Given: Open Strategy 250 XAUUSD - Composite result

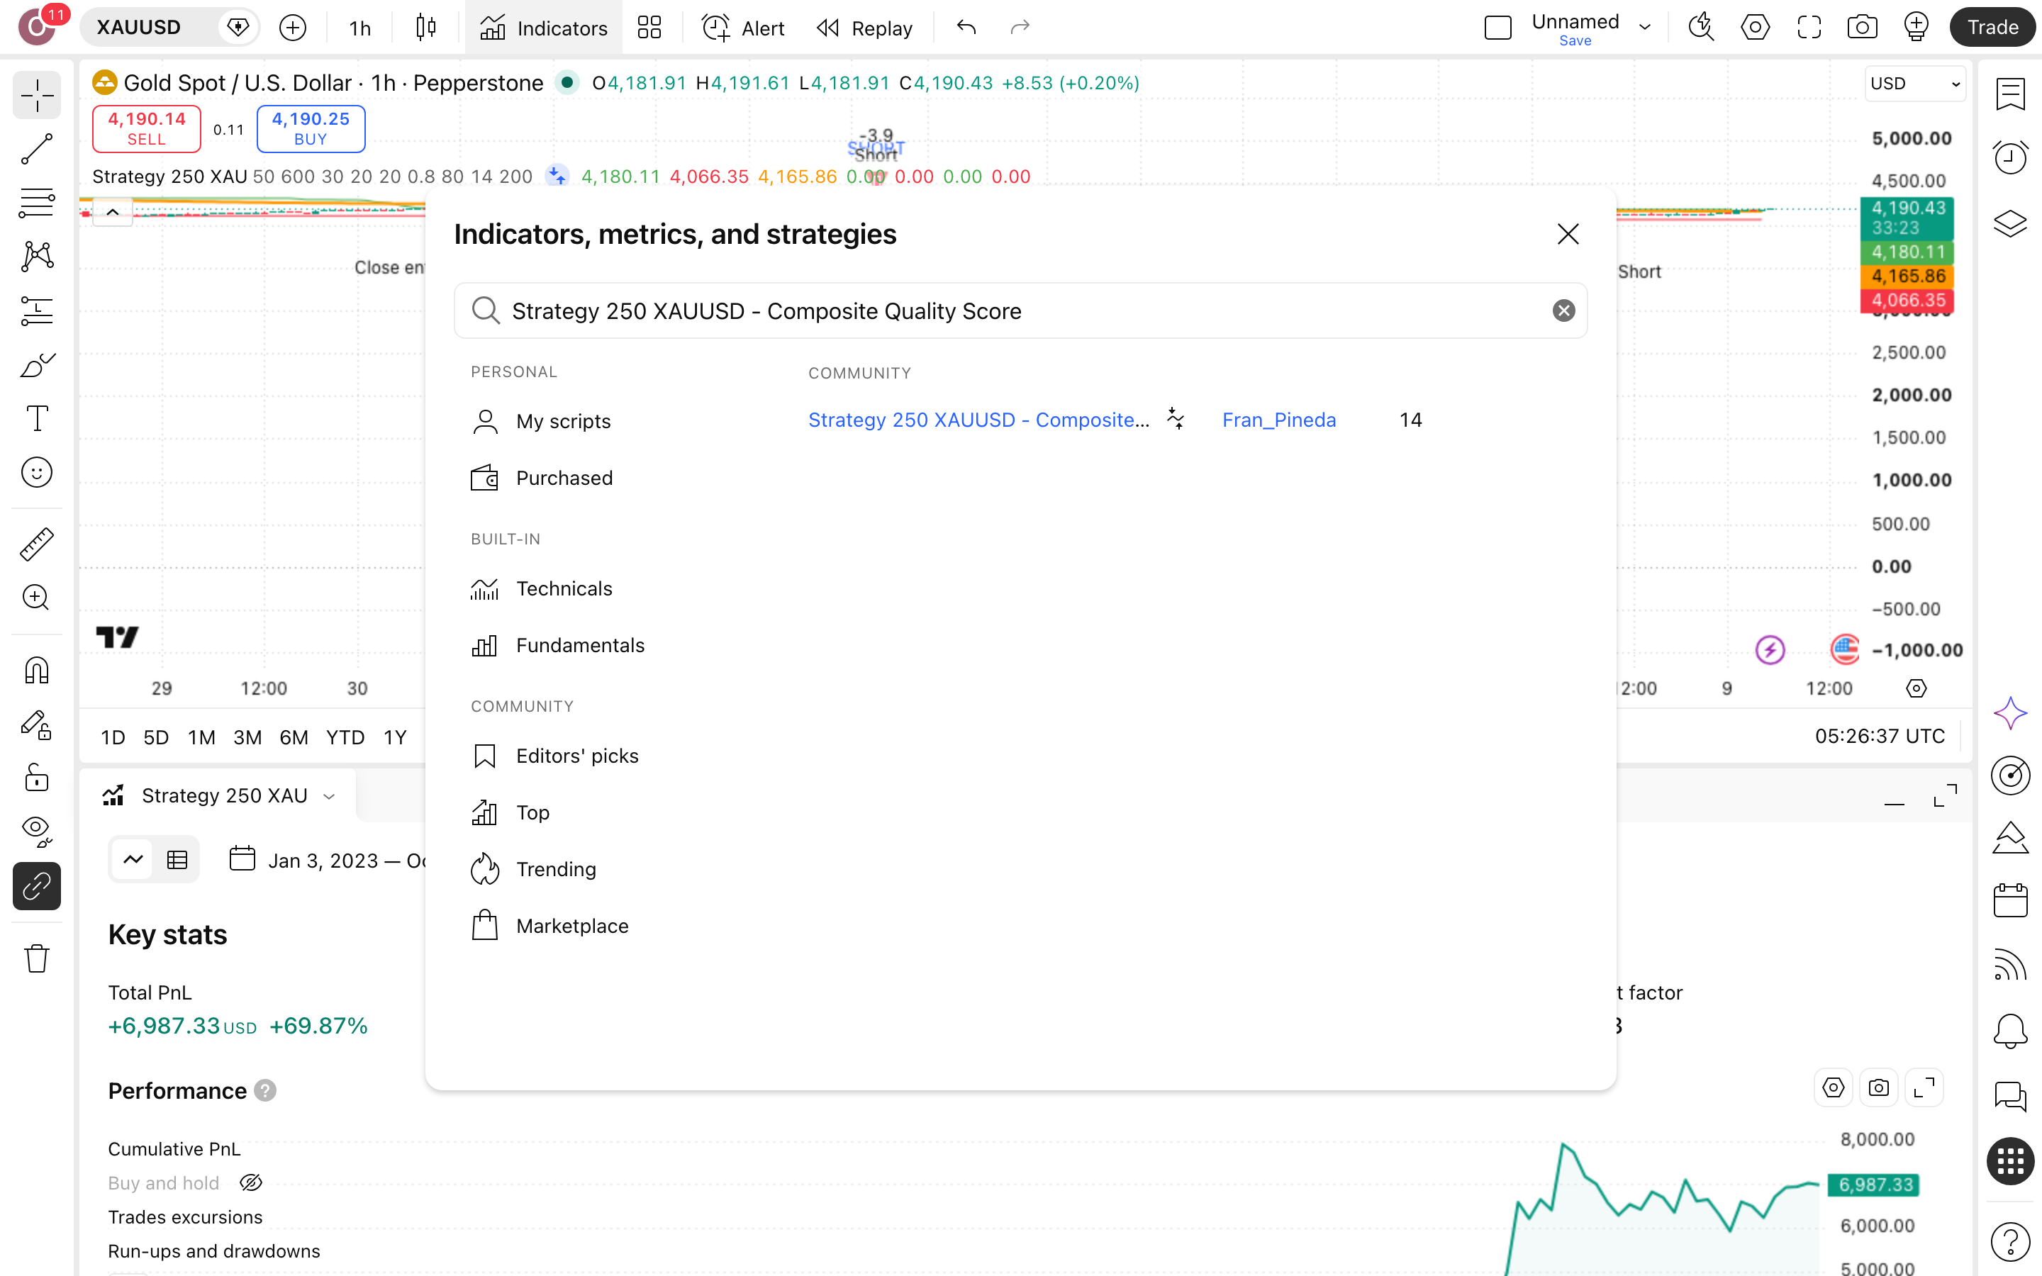Looking at the screenshot, I should point(978,420).
